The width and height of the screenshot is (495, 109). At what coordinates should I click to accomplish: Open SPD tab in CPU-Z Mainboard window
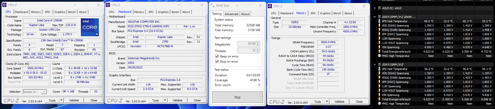point(151,12)
